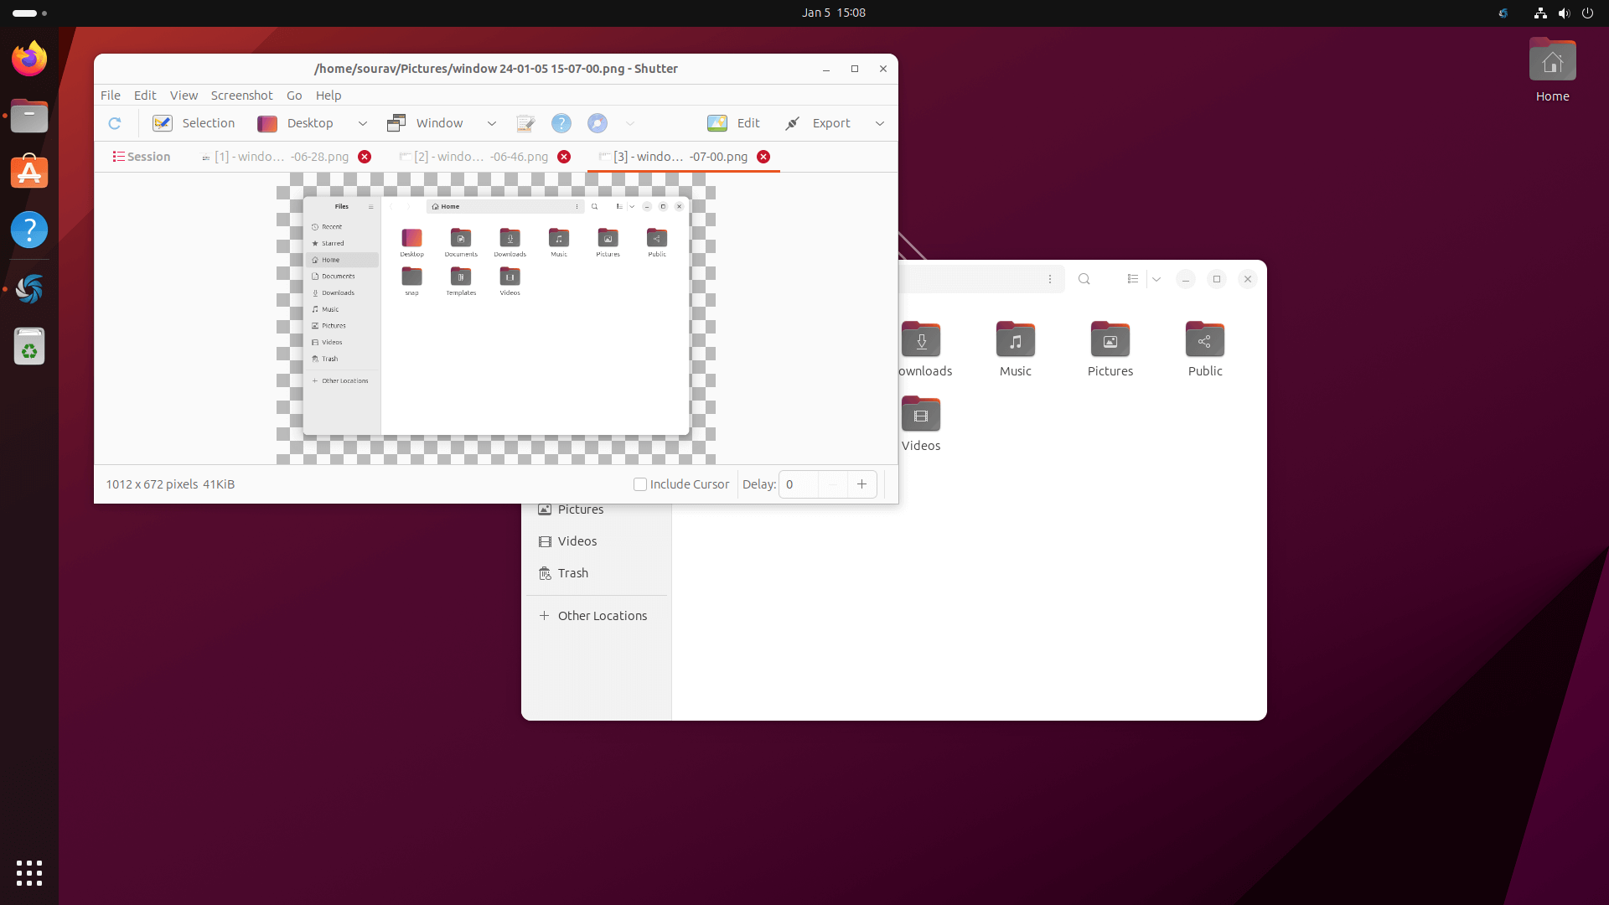
Task: Expand the Desktop capture options dropdown
Action: [363, 123]
